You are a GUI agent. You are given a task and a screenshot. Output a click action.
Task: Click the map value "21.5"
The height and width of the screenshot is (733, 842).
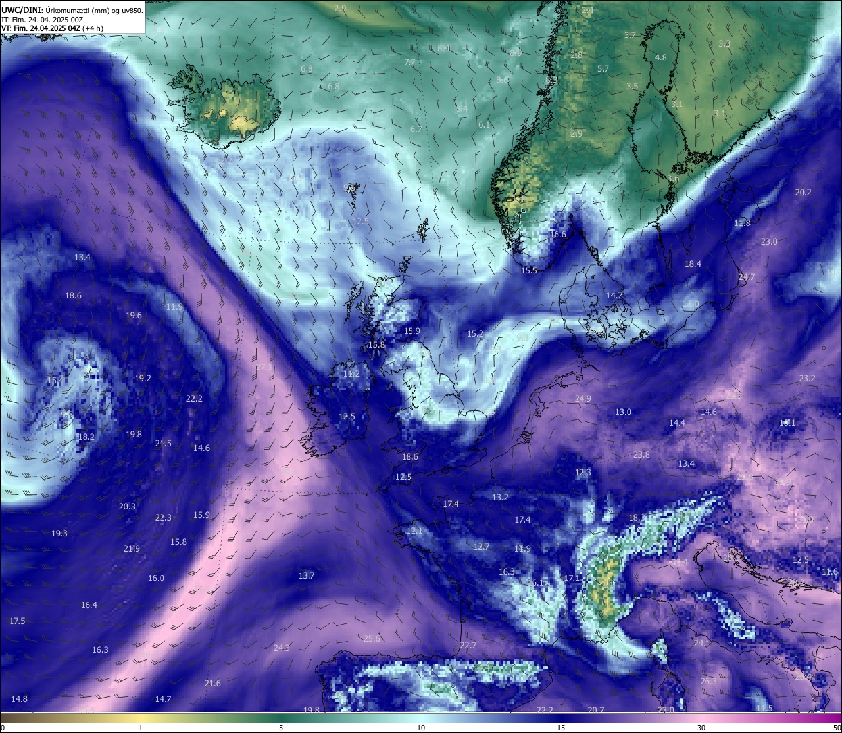[163, 443]
